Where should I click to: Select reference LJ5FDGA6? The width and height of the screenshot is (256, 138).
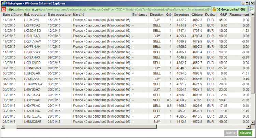tap(32, 73)
